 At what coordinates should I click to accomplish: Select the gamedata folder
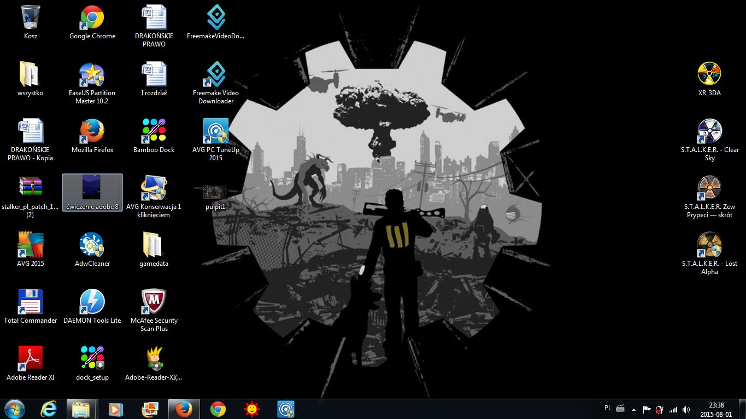(154, 251)
